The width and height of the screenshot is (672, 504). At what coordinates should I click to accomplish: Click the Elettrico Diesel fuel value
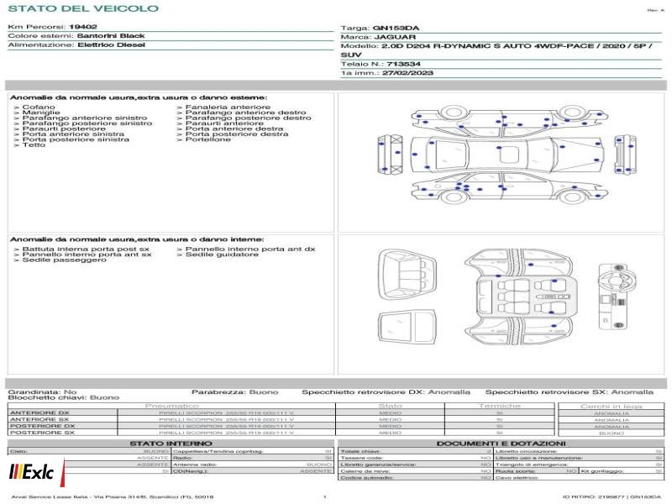point(112,45)
